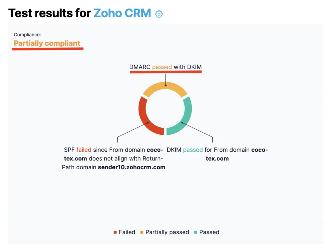Click the Partially passed legend label
Image resolution: width=324 pixels, height=247 pixels.
(167, 232)
